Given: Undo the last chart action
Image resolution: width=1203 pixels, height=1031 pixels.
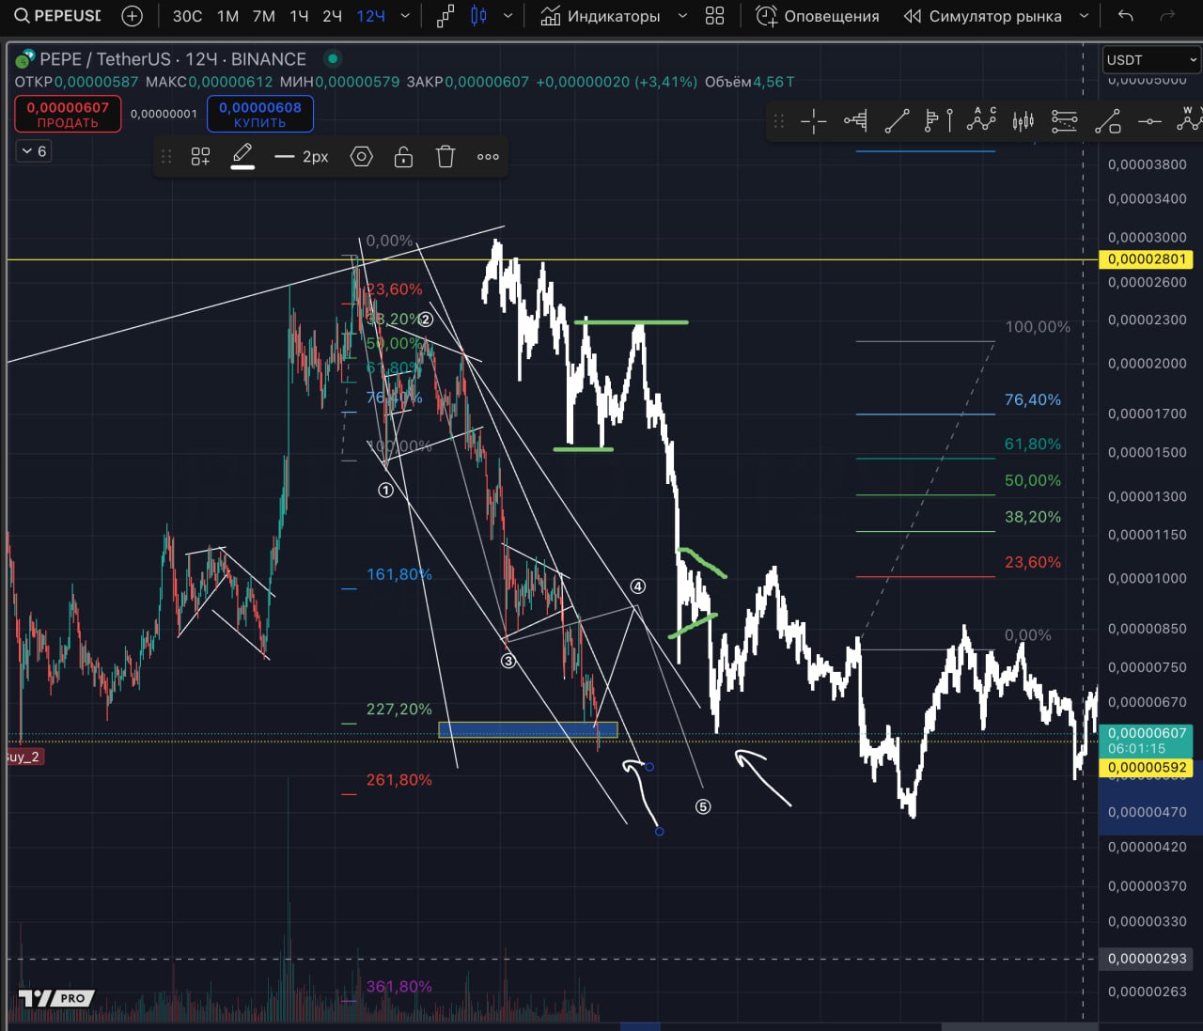Looking at the screenshot, I should [1125, 16].
